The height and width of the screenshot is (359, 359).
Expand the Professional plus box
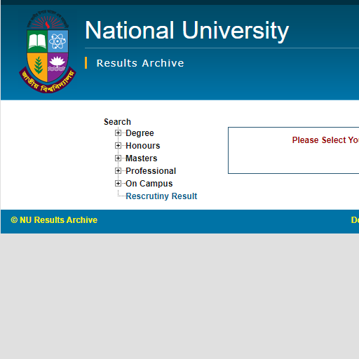pyautogui.click(x=118, y=171)
